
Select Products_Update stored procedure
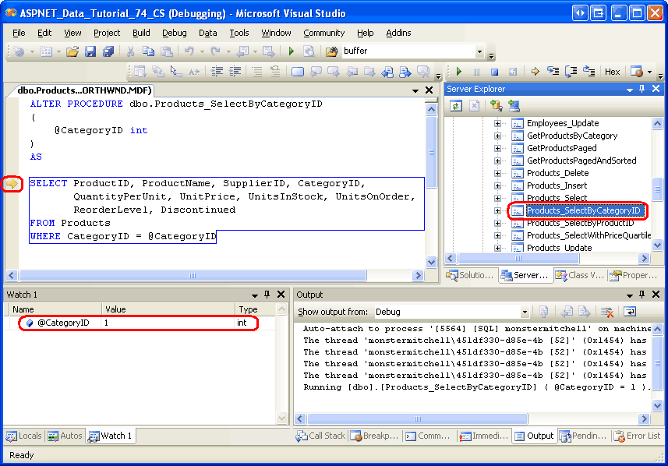[559, 248]
